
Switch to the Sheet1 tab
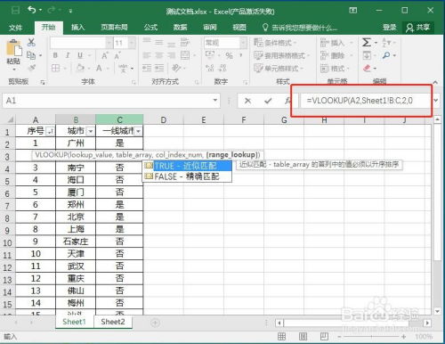click(x=74, y=322)
